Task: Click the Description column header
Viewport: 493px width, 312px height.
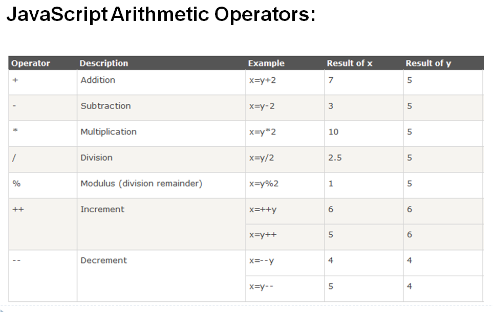Action: click(x=104, y=63)
